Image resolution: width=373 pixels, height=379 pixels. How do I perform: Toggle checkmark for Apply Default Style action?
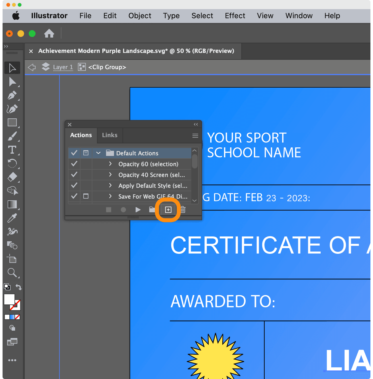tap(74, 186)
